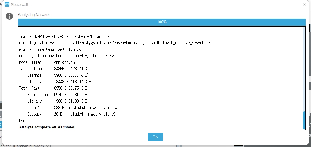Click the Total Flash 24356 B line
Screen dimensions: 311x147
(x=56, y=69)
